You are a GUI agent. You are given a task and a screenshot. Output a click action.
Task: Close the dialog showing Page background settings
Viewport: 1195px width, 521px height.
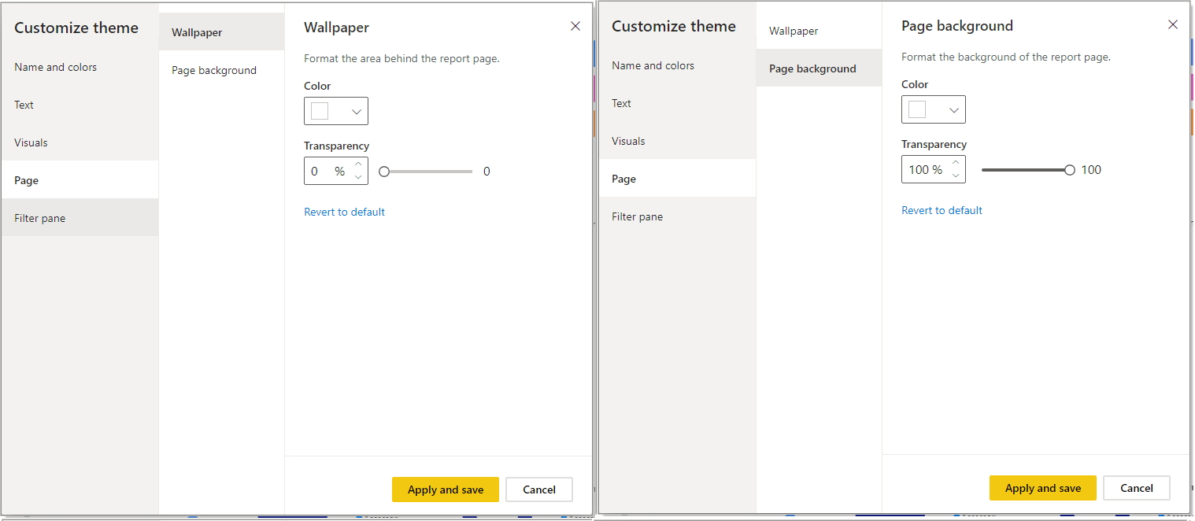click(x=1173, y=25)
